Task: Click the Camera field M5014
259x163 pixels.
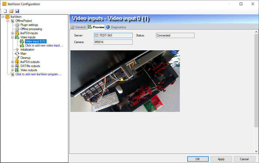Action: 113,42
